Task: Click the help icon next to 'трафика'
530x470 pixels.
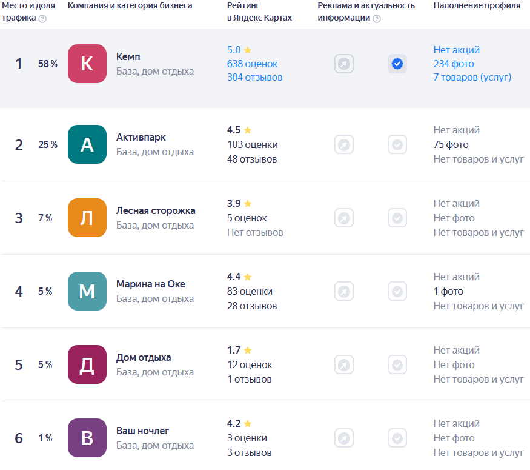Action: pyautogui.click(x=42, y=19)
